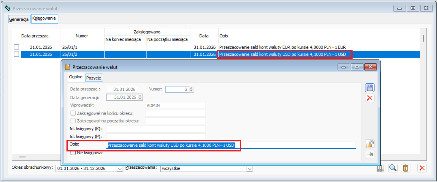Toggle Zaksięgował na początku okresu checkbox
The width and height of the screenshot is (437, 182).
[73, 121]
